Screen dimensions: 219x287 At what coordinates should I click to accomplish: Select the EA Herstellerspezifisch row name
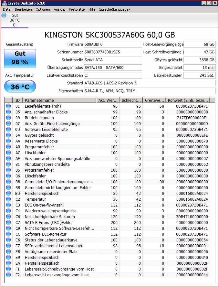(42, 263)
